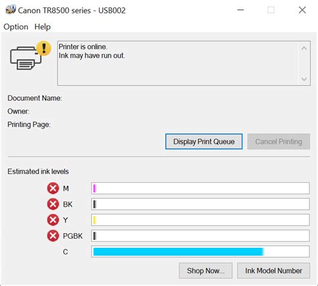
Task: Click the Shop Now button
Action: (205, 271)
